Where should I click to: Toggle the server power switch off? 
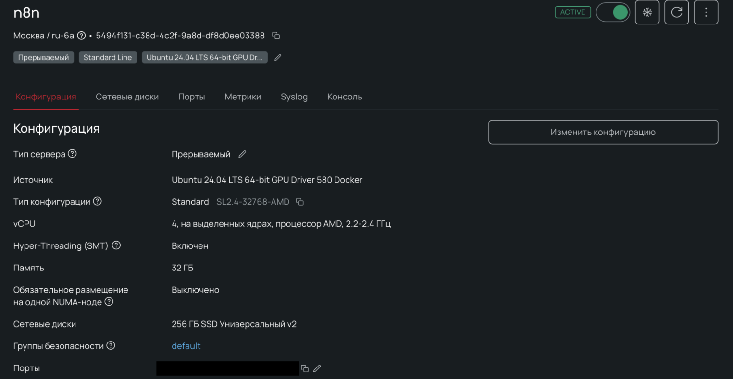613,12
